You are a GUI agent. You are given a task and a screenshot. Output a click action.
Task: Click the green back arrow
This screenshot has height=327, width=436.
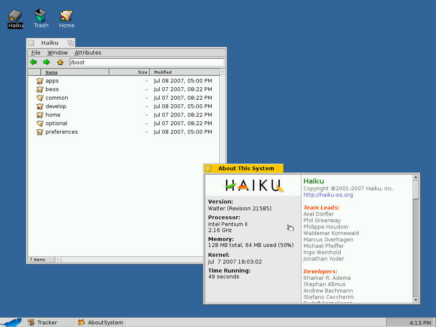click(33, 62)
